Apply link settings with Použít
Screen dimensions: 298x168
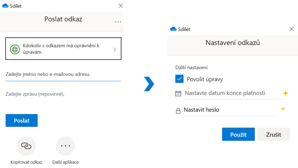(238, 134)
